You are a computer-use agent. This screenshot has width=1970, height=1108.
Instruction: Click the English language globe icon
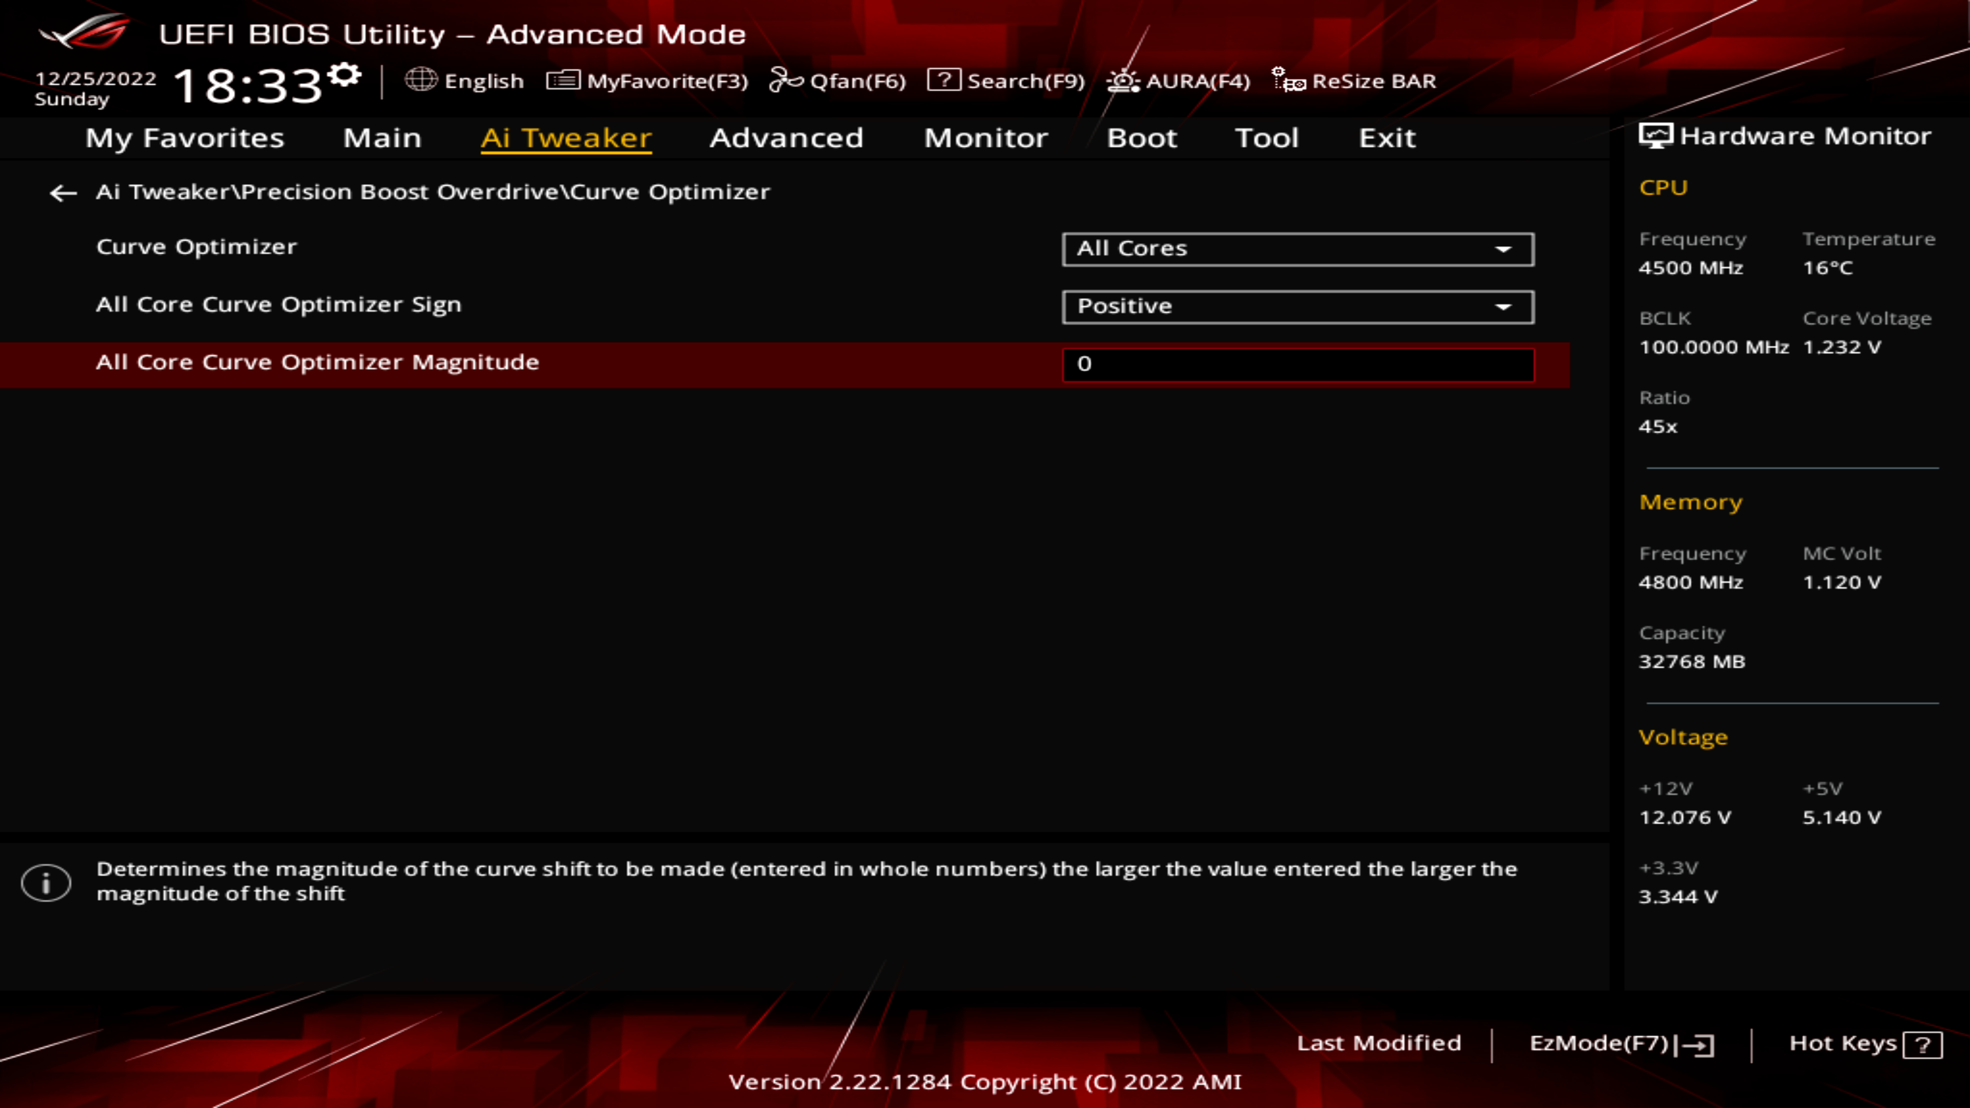(422, 80)
